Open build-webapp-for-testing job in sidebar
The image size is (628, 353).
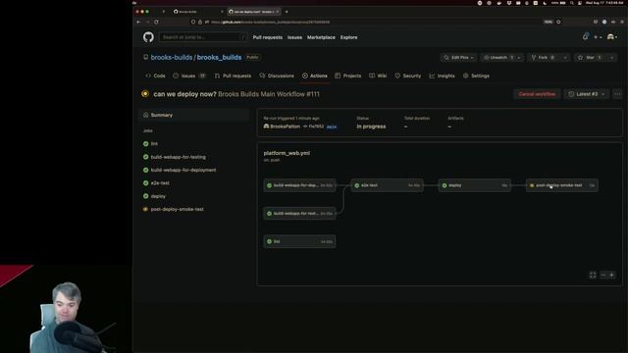click(x=178, y=157)
